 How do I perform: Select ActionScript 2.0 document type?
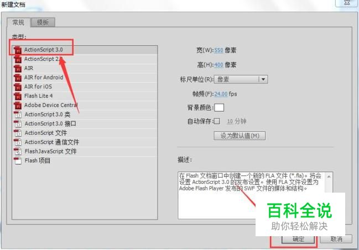click(x=85, y=59)
